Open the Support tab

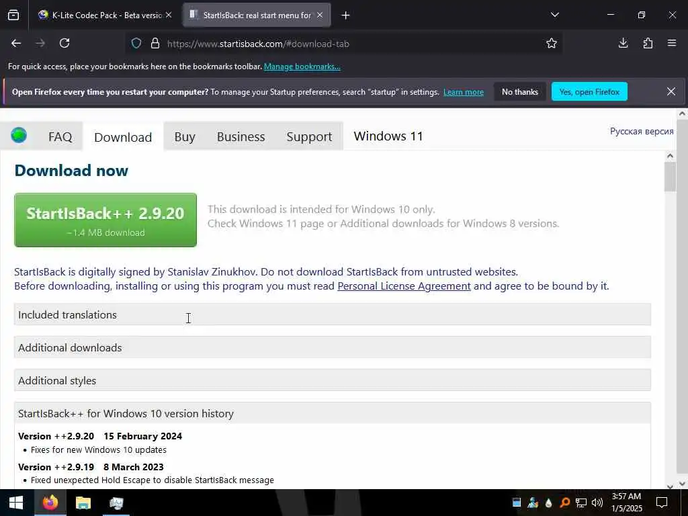309,136
